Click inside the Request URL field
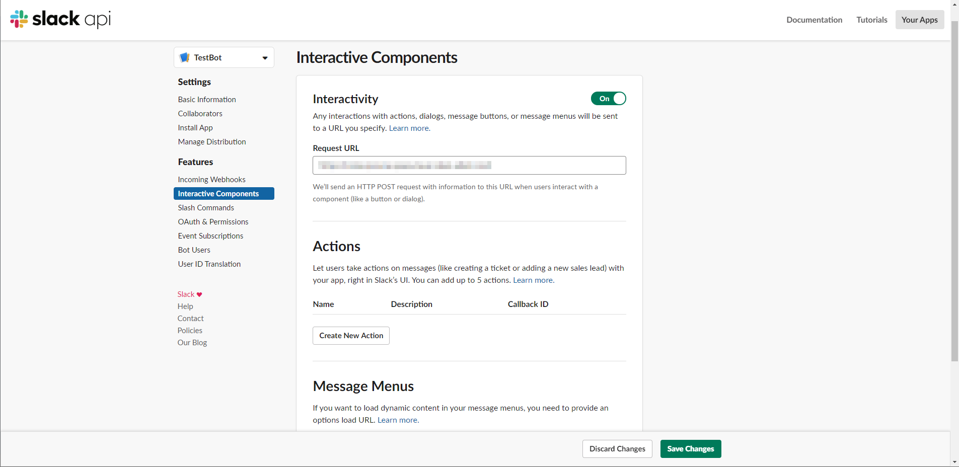 coord(469,166)
